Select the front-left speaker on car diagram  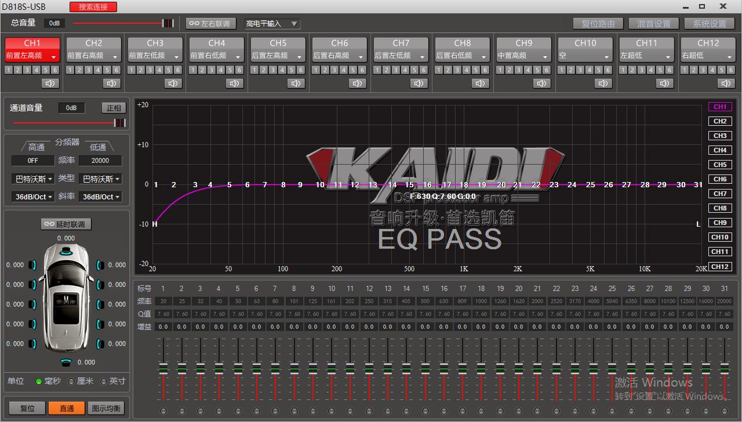click(x=32, y=265)
